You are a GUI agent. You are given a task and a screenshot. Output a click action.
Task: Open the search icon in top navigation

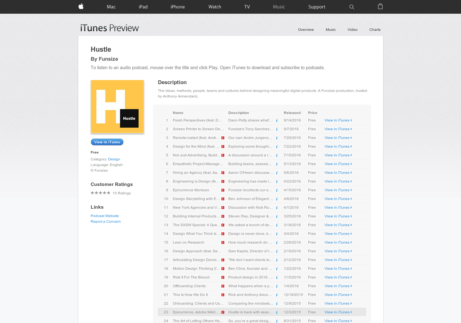coord(352,7)
